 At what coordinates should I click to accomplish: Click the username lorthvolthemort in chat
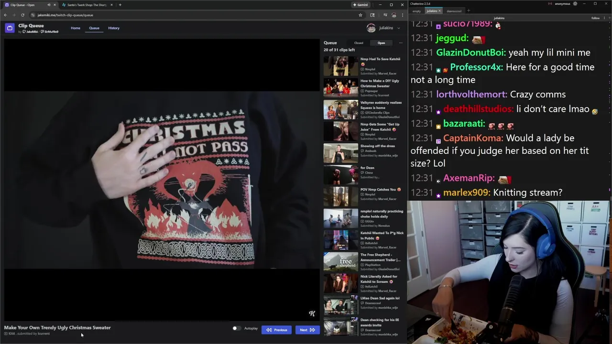pos(471,95)
